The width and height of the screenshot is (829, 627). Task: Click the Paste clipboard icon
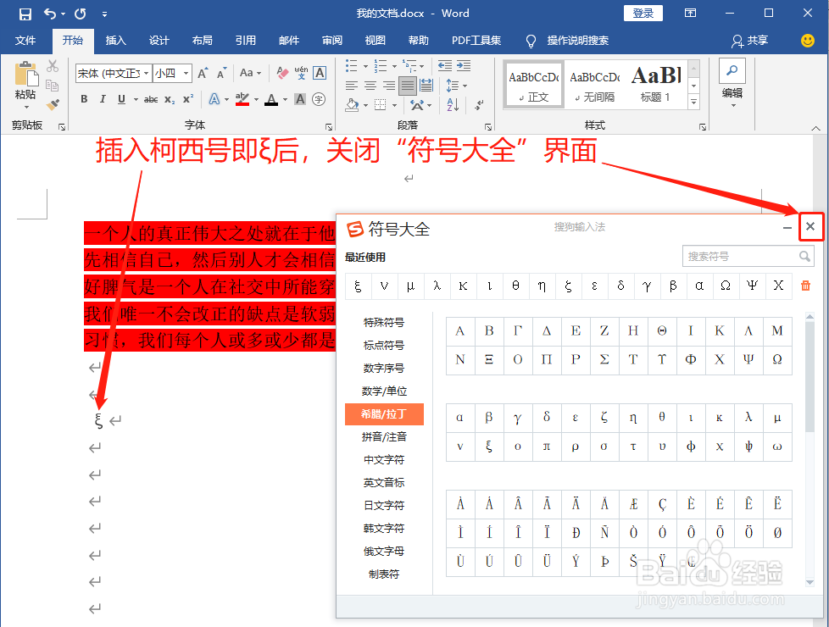point(26,75)
